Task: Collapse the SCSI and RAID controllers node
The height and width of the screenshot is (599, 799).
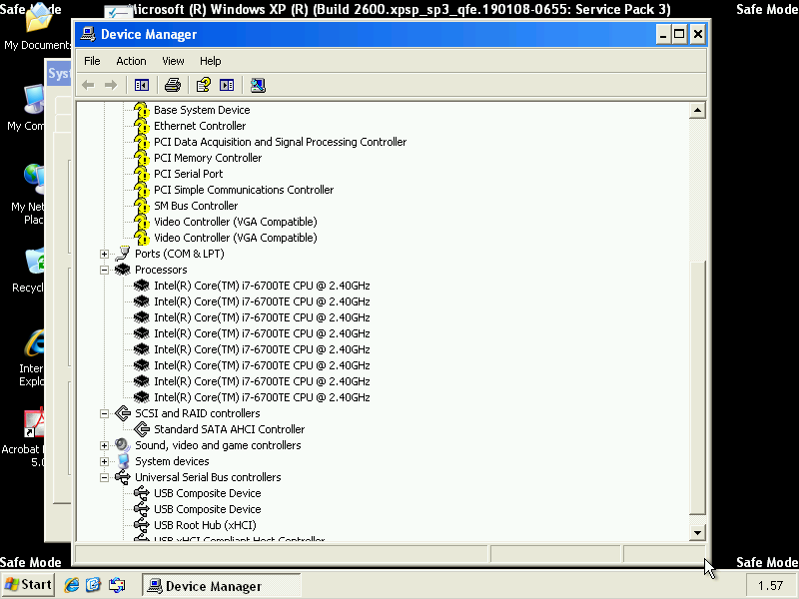Action: point(104,413)
